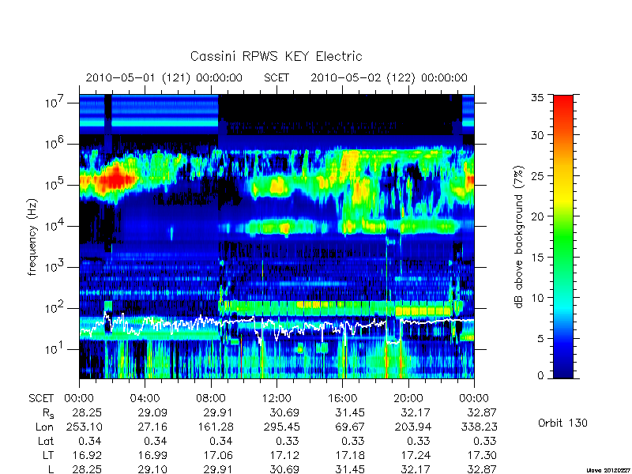Screen dimensions: 632x474
Task: Click the LT value '17.24'
Action: [416, 455]
